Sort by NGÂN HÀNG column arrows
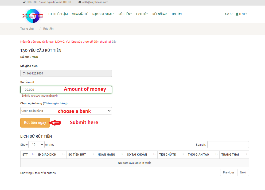This screenshot has height=190, width=265. (x=122, y=154)
